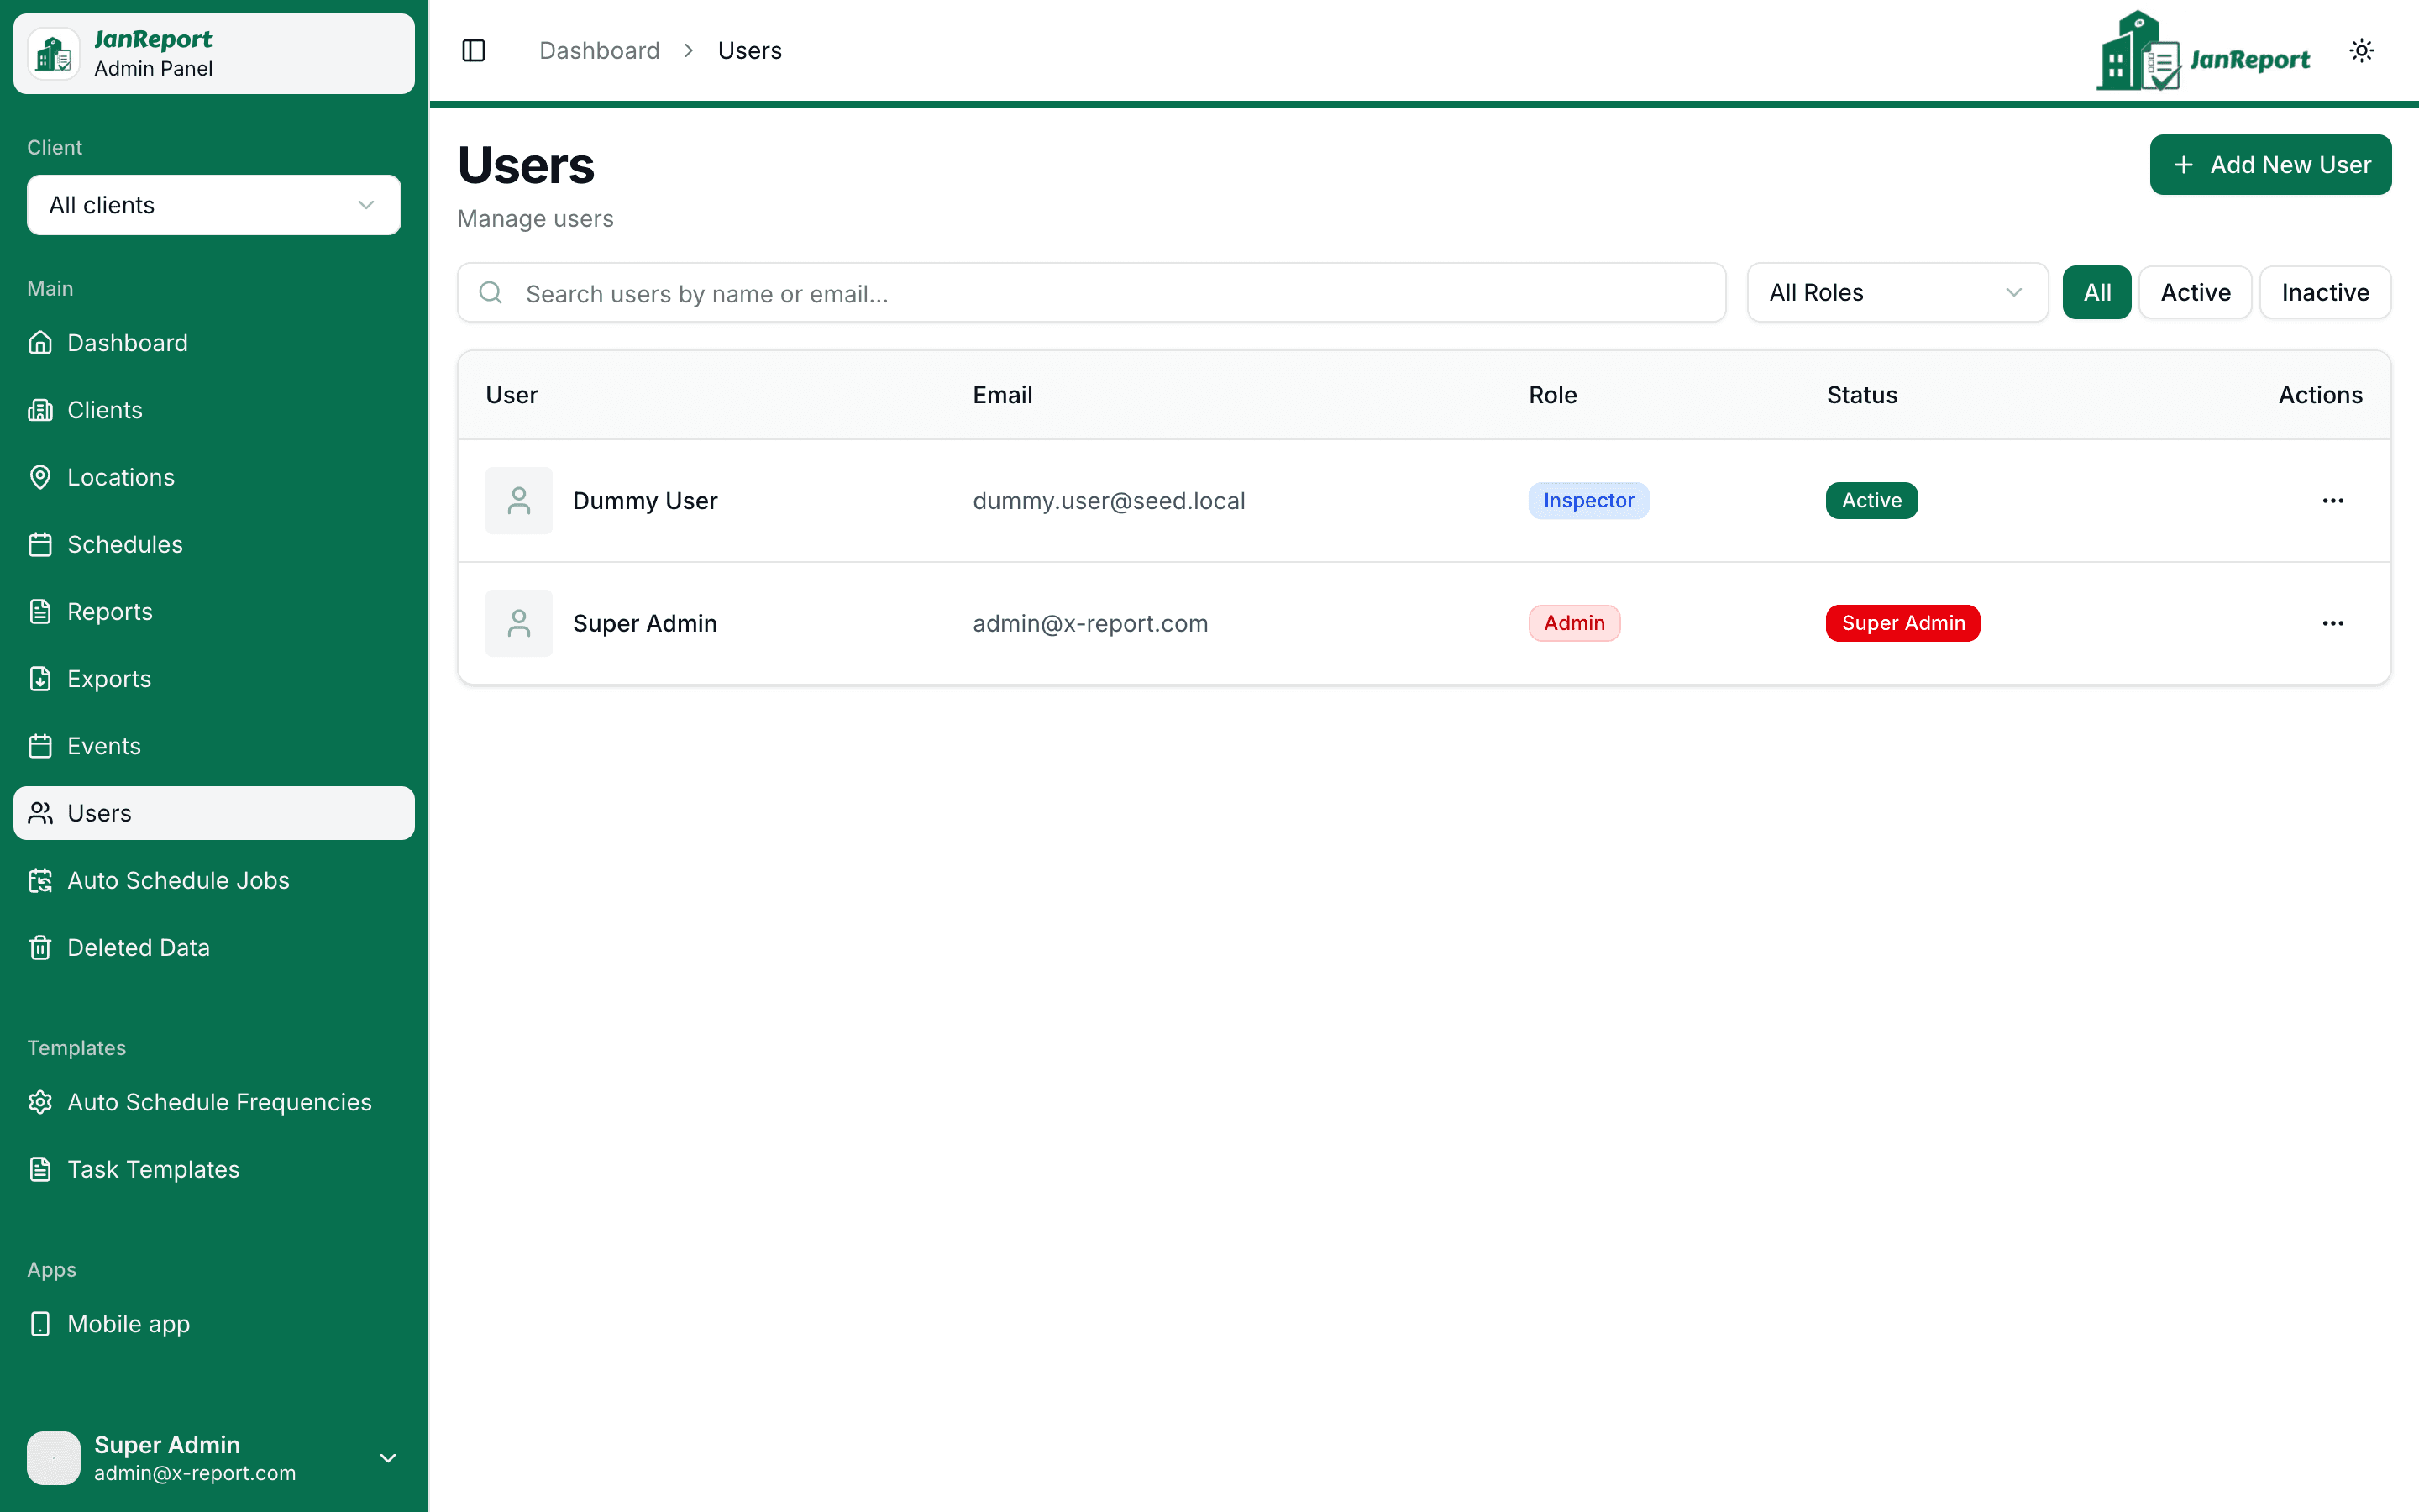Go to Locations in sidebar

(214, 477)
